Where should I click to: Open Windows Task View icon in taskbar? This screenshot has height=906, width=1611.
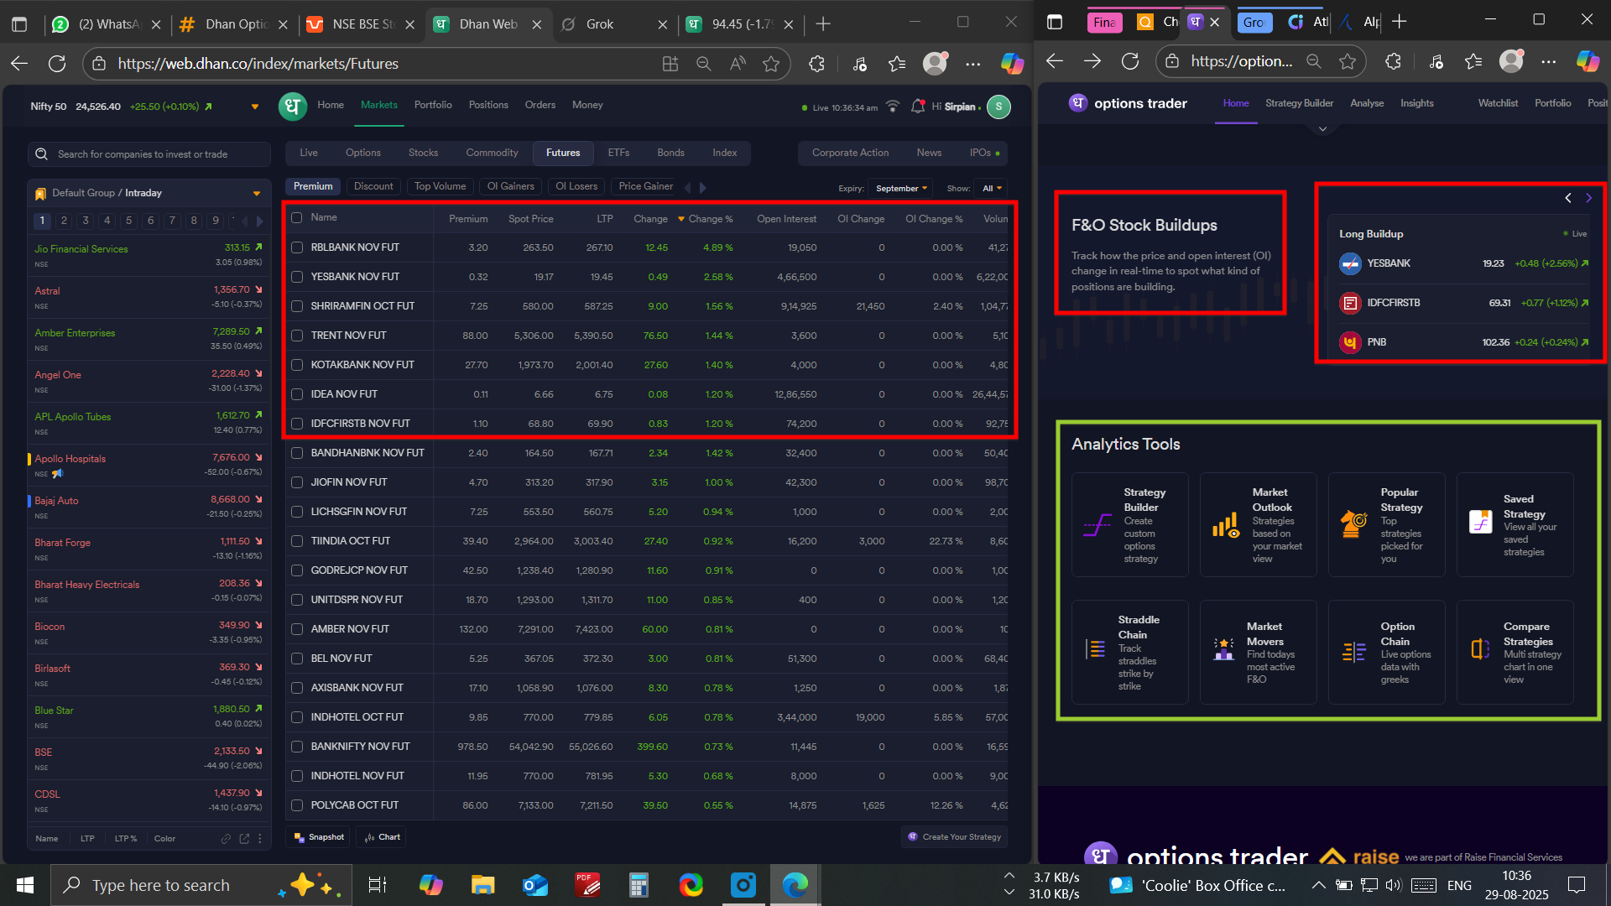point(377,884)
